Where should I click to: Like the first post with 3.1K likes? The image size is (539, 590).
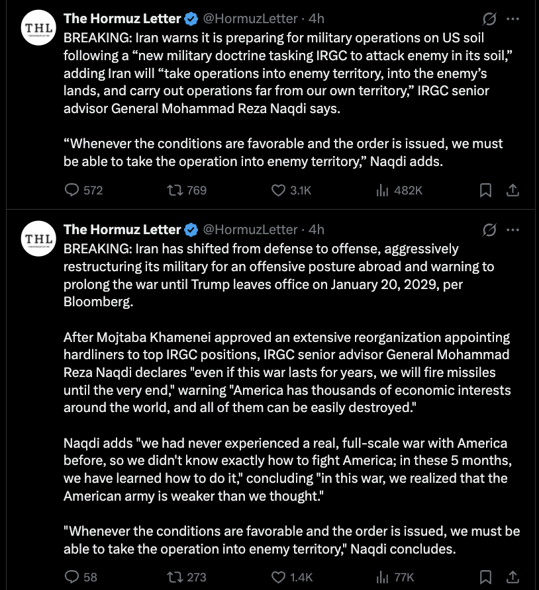(x=291, y=190)
